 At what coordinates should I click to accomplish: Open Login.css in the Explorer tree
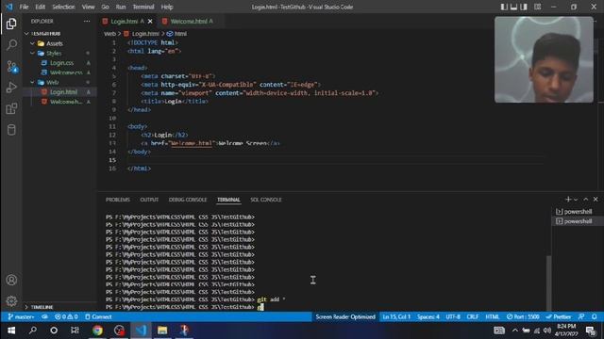pyautogui.click(x=61, y=63)
